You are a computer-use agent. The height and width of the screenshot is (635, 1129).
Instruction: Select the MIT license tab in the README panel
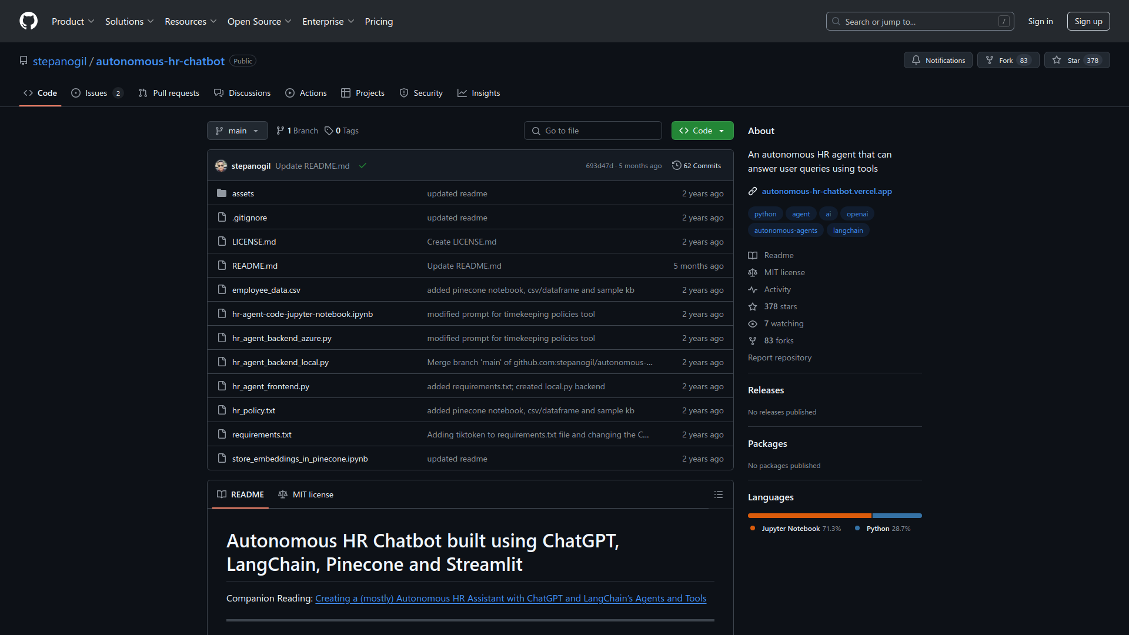pyautogui.click(x=306, y=494)
